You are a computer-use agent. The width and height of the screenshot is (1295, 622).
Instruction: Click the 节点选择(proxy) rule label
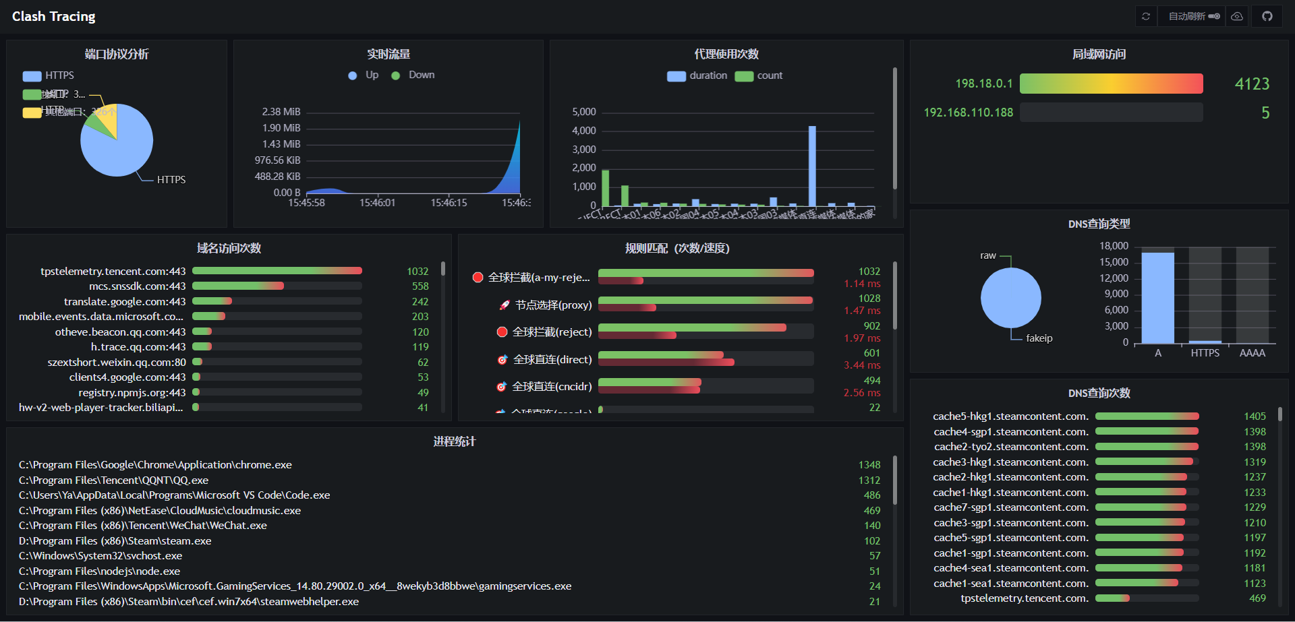(x=553, y=305)
